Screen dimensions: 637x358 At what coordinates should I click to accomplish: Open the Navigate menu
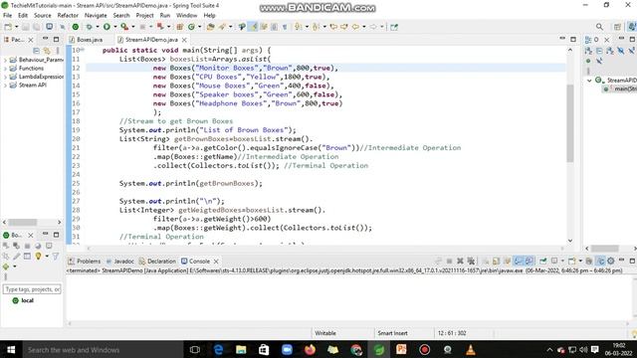coord(96,16)
